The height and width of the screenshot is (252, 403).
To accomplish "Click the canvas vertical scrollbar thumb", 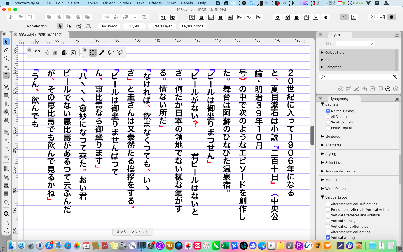I will pyautogui.click(x=312, y=136).
